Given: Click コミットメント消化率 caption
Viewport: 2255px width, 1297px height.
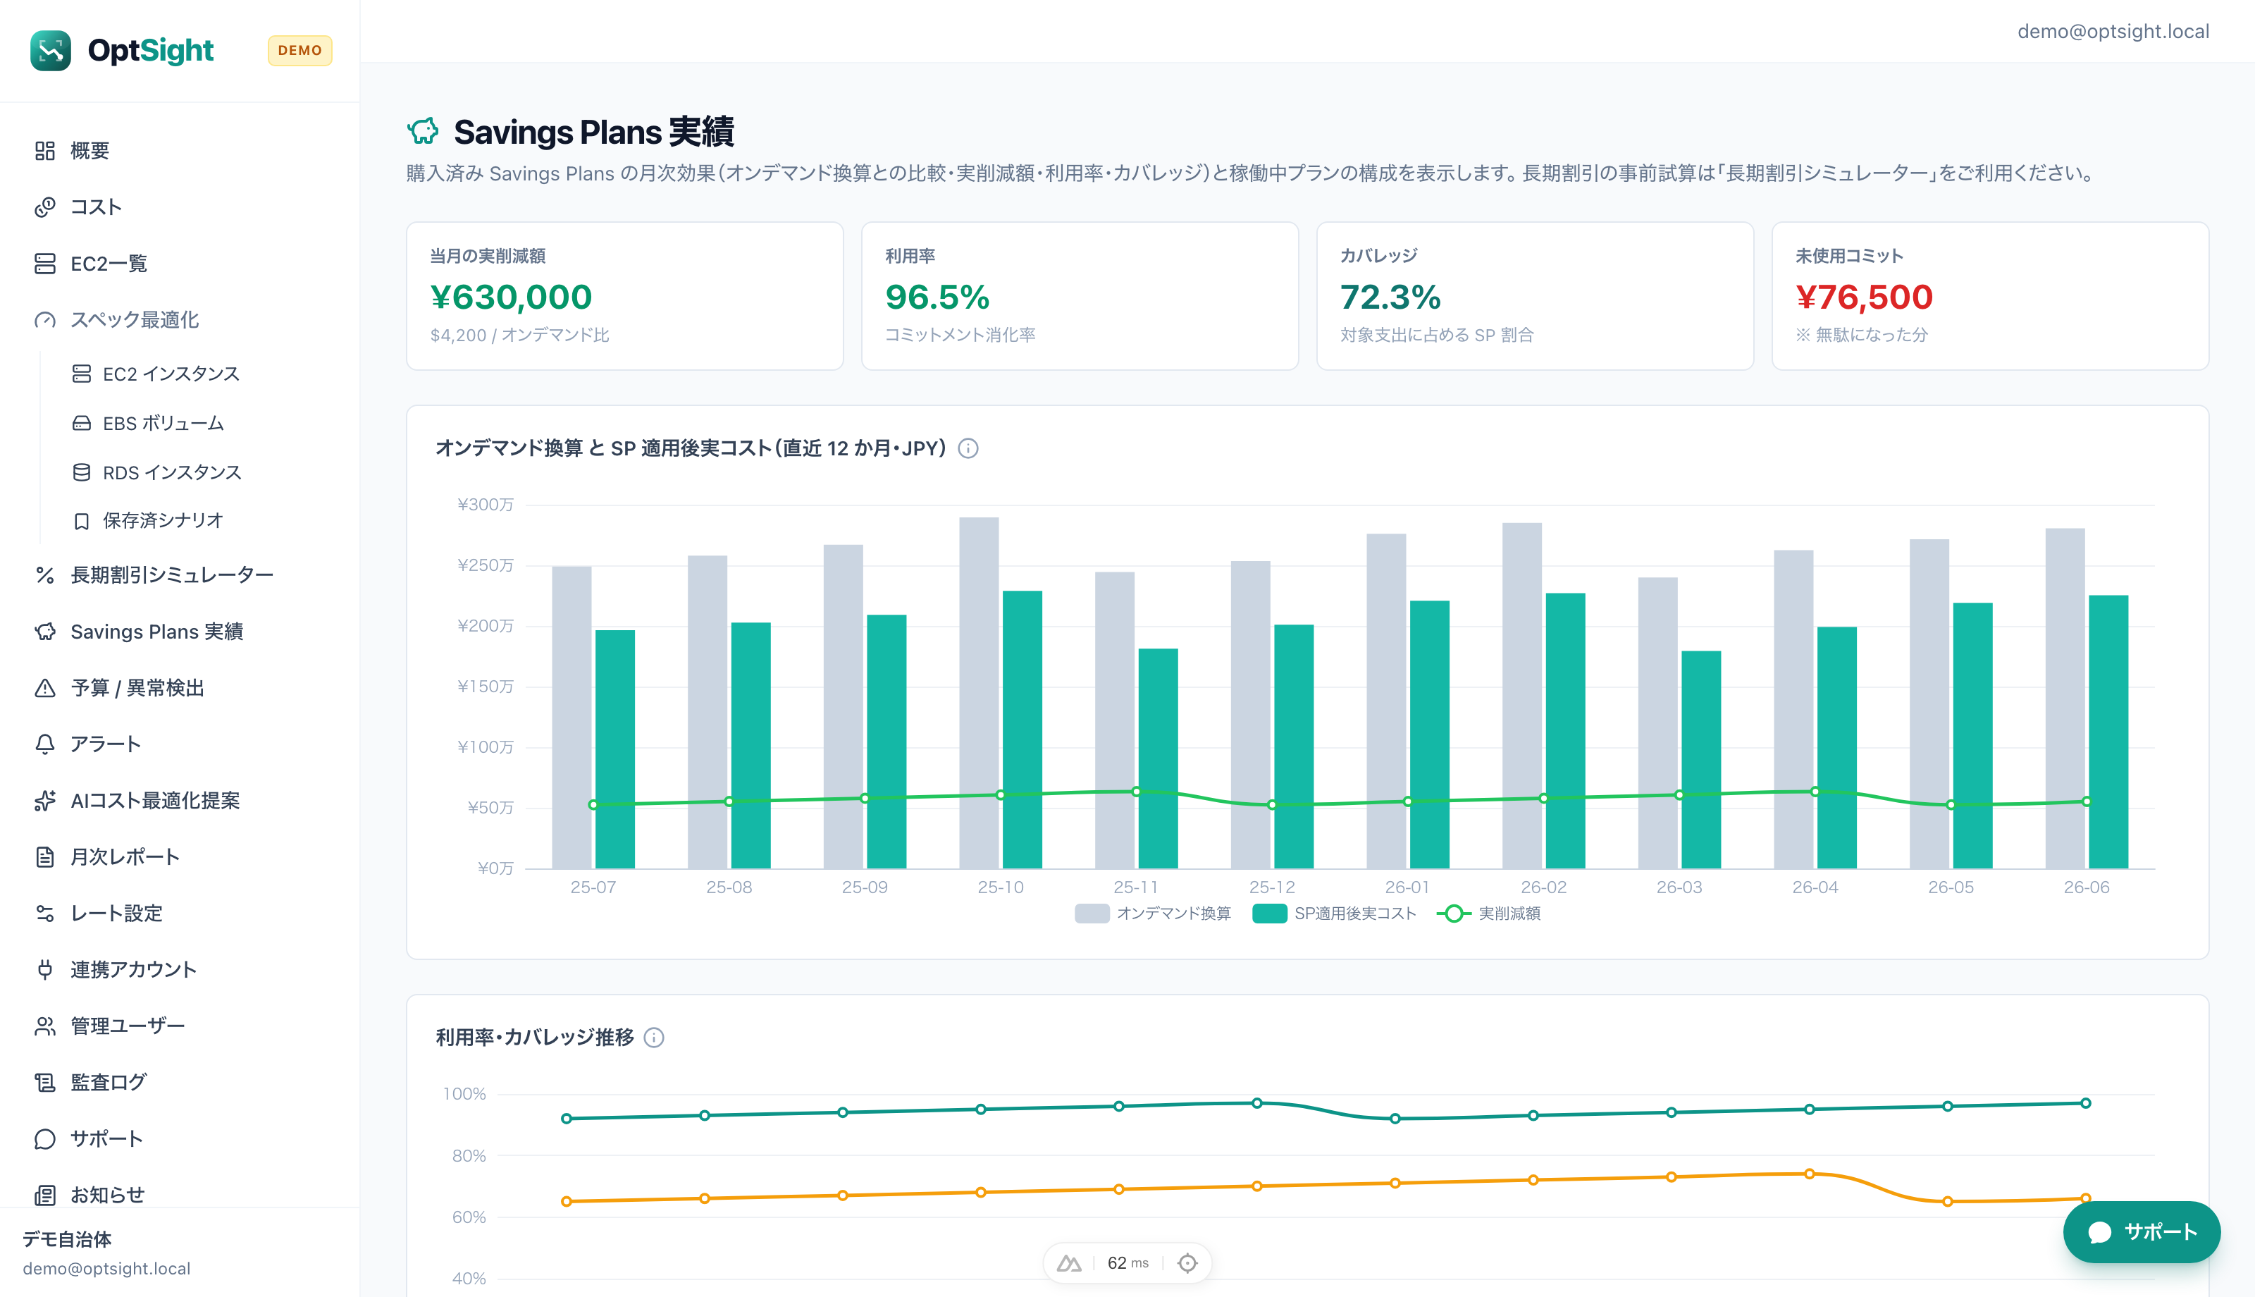Looking at the screenshot, I should click(960, 335).
